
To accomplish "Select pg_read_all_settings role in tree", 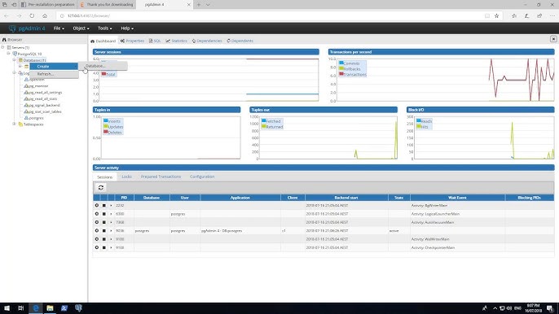I will coord(46,92).
